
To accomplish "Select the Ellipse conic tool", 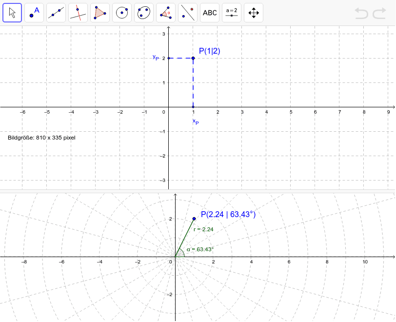I will (x=144, y=13).
